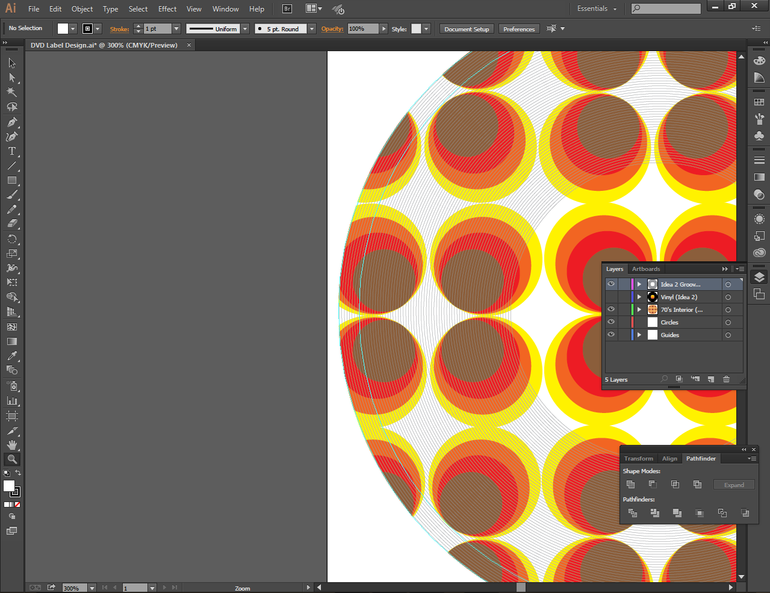Click the Minus Front shape mode
Image resolution: width=770 pixels, height=593 pixels.
653,485
